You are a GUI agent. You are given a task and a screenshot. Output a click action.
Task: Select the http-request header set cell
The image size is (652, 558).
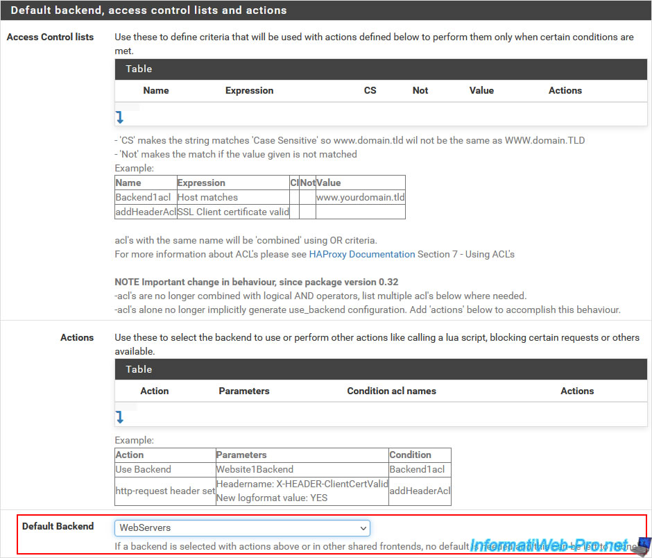click(x=166, y=491)
